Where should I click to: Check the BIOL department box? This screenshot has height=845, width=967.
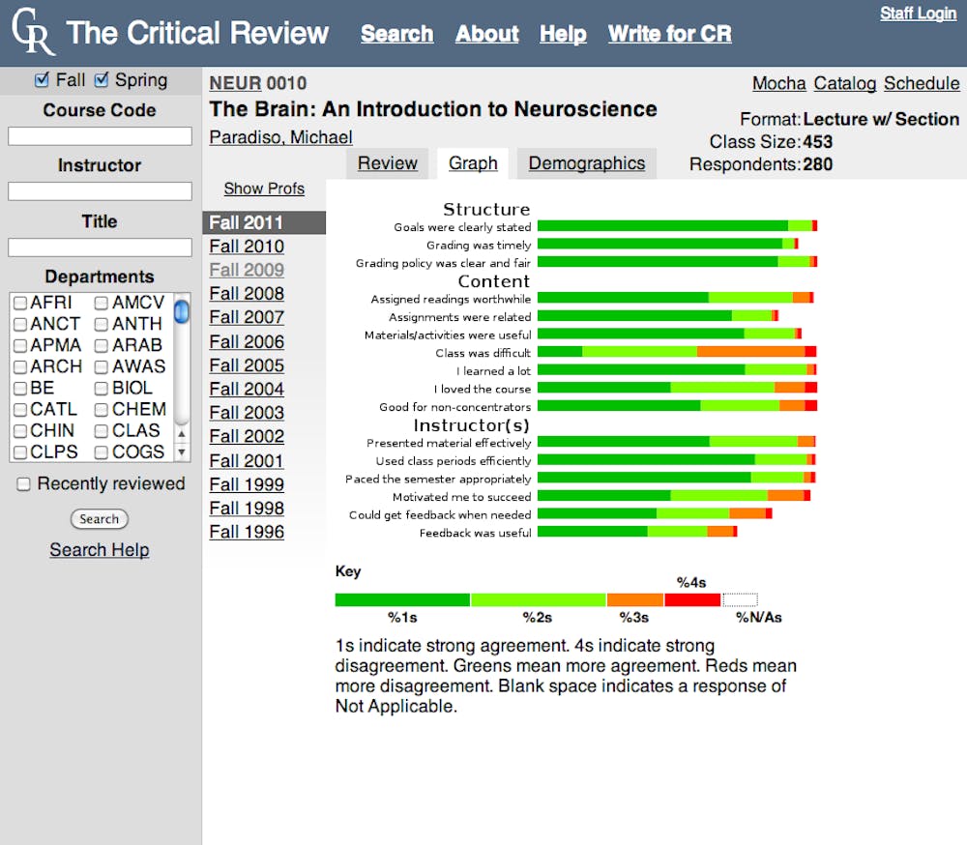pyautogui.click(x=102, y=389)
